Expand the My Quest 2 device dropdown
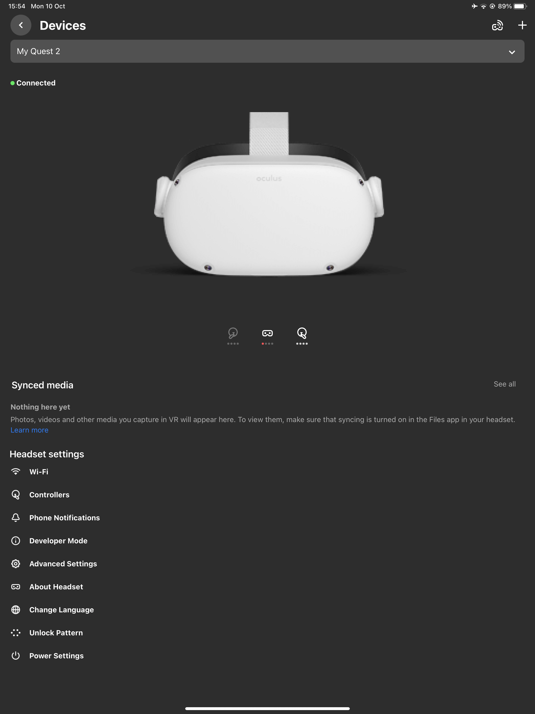This screenshot has width=535, height=714. click(267, 51)
